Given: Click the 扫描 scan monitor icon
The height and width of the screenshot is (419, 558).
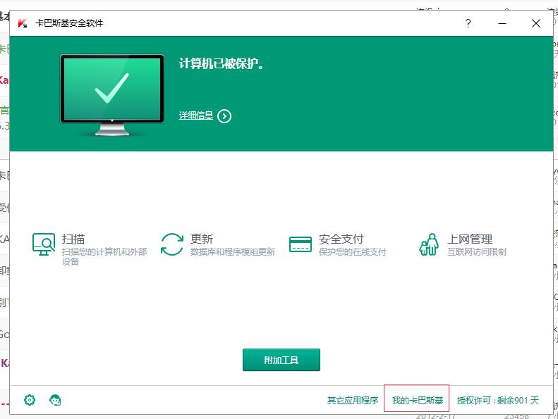Looking at the screenshot, I should (x=44, y=244).
